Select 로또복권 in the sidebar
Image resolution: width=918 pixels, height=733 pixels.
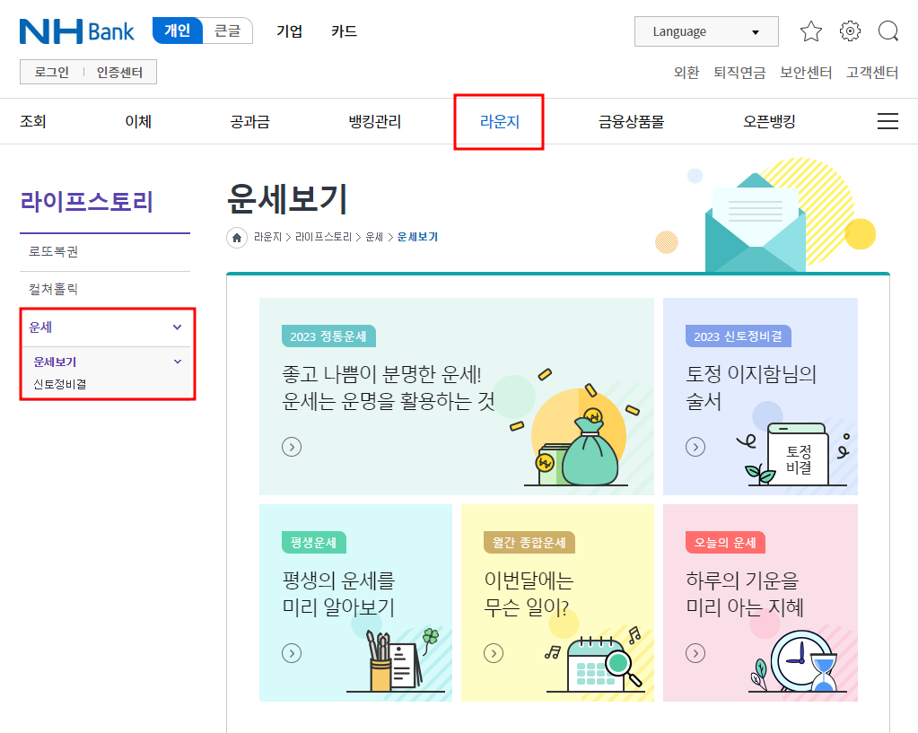(x=53, y=251)
